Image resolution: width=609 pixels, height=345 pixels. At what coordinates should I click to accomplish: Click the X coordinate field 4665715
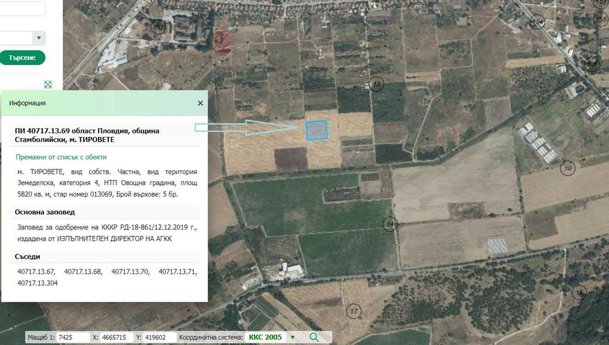(x=116, y=337)
